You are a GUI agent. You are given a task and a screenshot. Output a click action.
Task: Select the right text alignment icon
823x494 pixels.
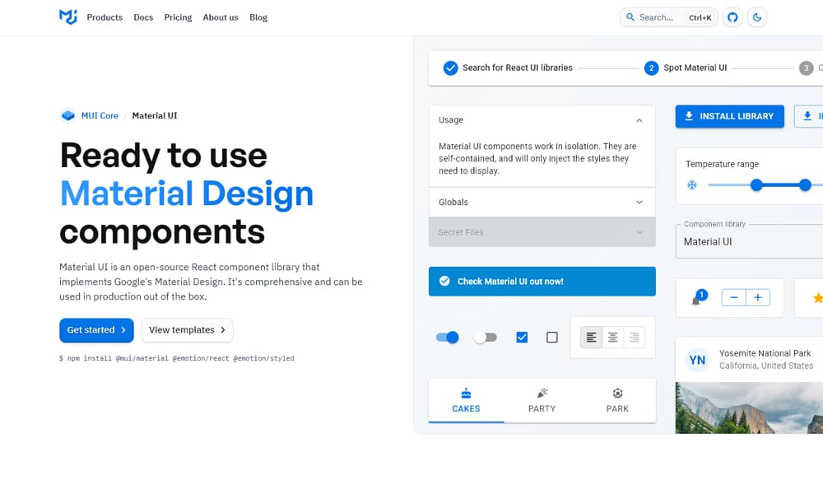634,337
